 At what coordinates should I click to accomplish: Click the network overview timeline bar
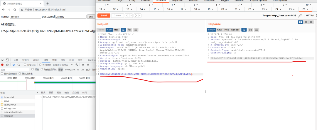tap(65, 82)
